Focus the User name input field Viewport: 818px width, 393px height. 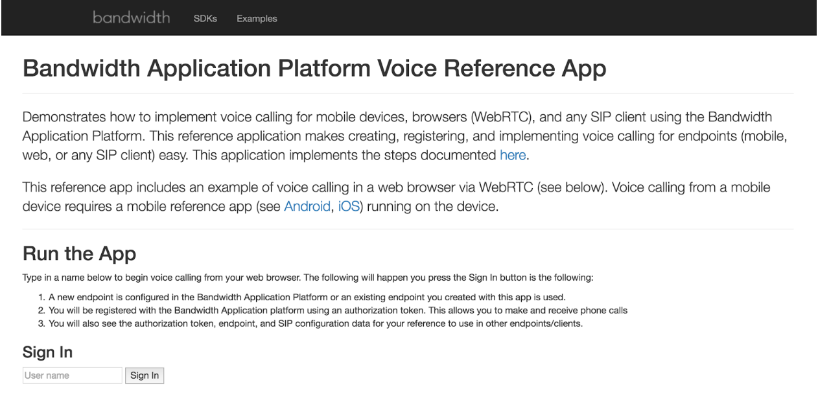[73, 375]
